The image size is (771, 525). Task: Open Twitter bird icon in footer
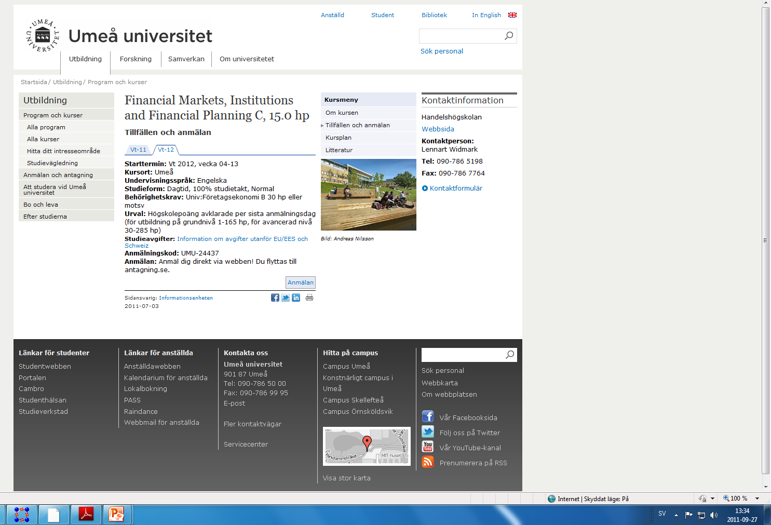[x=428, y=432]
